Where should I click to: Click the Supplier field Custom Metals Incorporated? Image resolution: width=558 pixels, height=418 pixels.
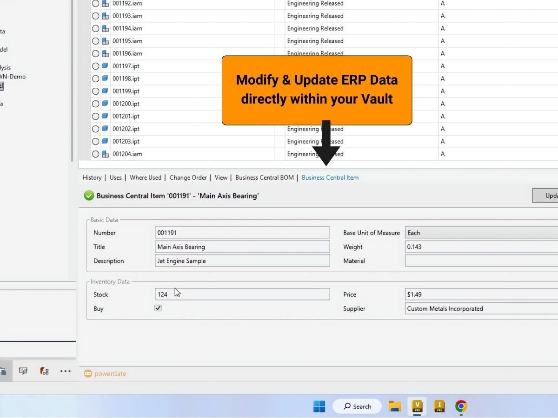coord(481,308)
